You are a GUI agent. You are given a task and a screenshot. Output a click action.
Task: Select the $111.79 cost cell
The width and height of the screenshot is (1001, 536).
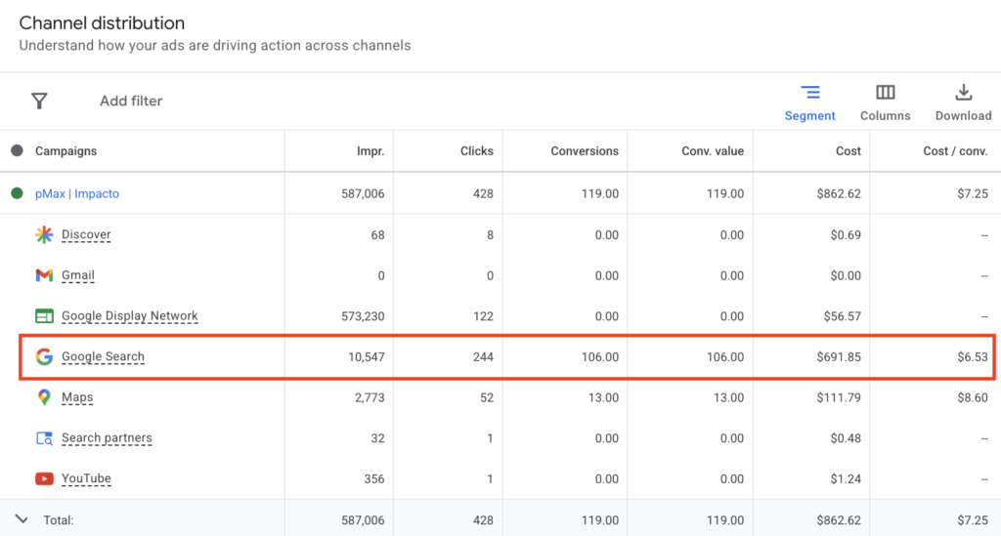(839, 397)
